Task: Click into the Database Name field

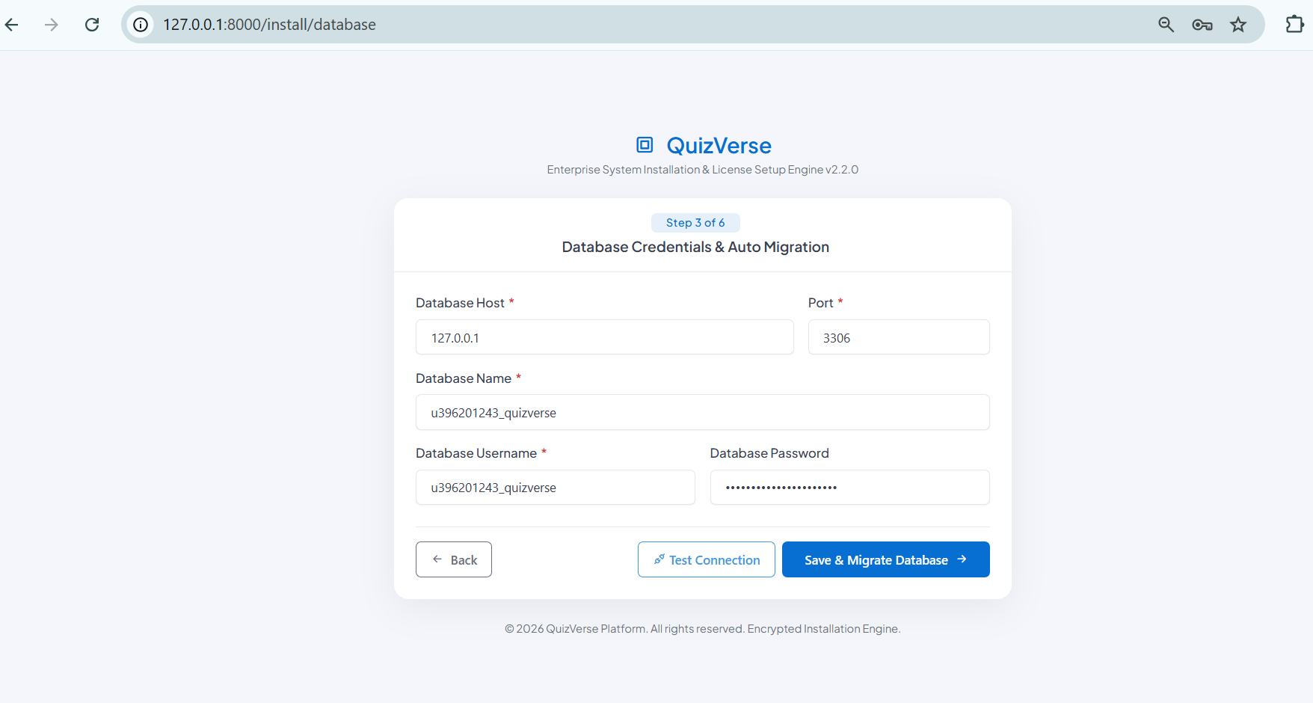Action: (x=702, y=412)
